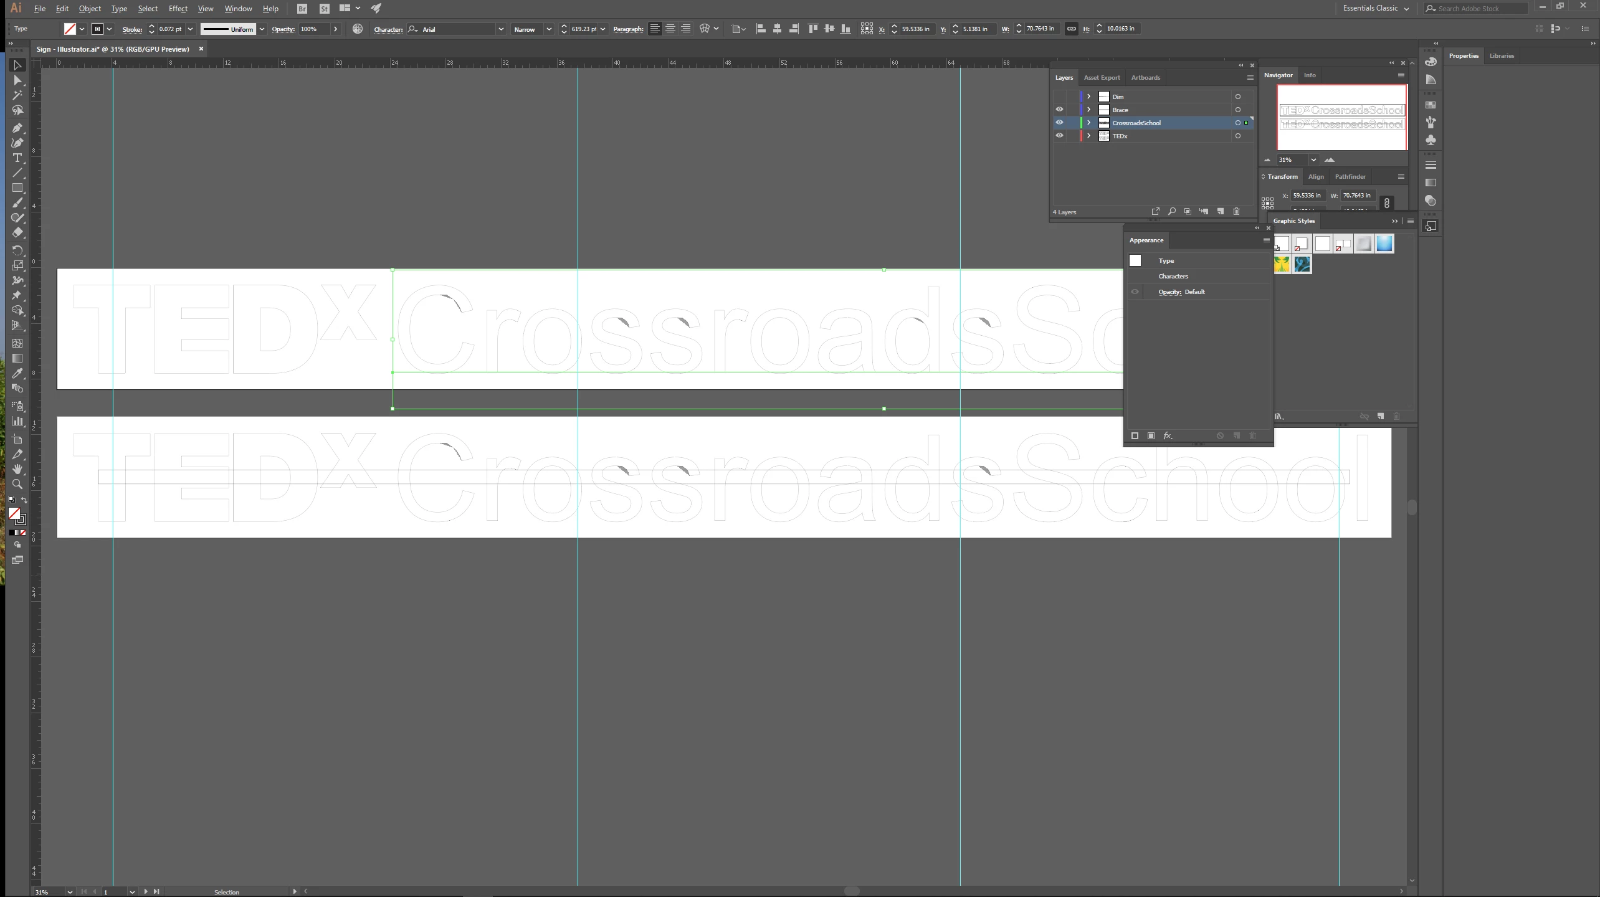Click the Add New Effect fx button
Screen dimensions: 1600x897
tap(1168, 436)
